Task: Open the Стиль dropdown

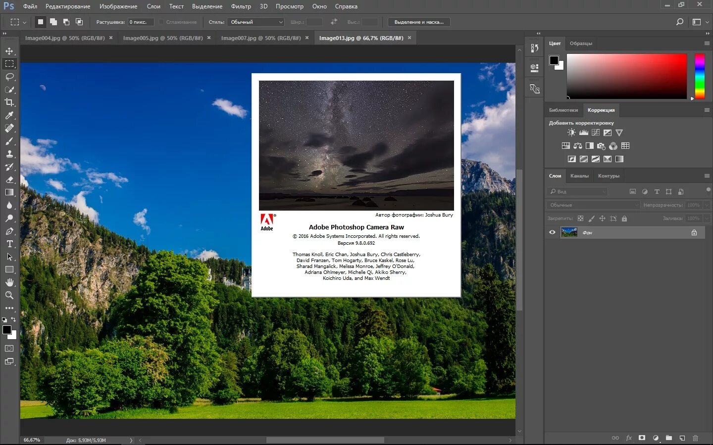Action: 255,22
